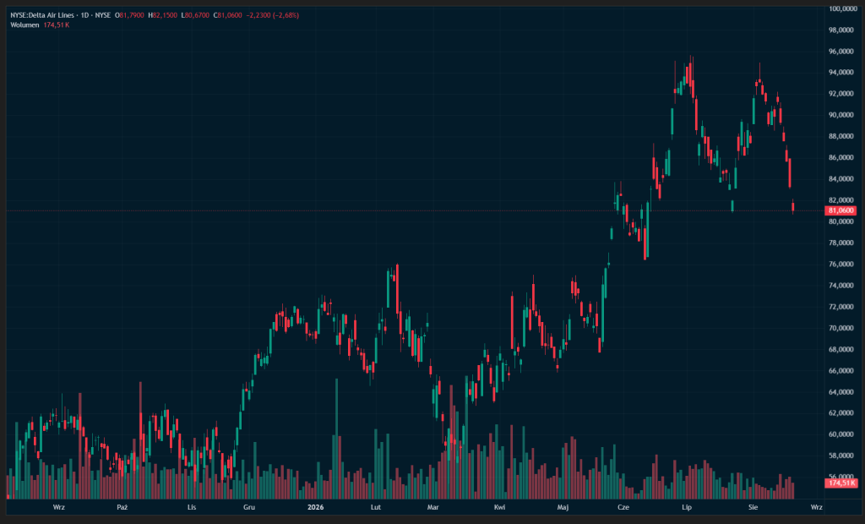The image size is (865, 524).
Task: Click the 70,0000 price axis label
Action: click(x=842, y=328)
